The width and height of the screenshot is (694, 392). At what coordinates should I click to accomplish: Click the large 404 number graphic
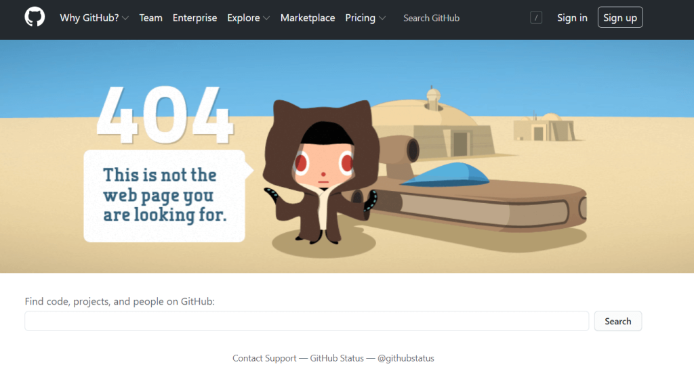(164, 114)
